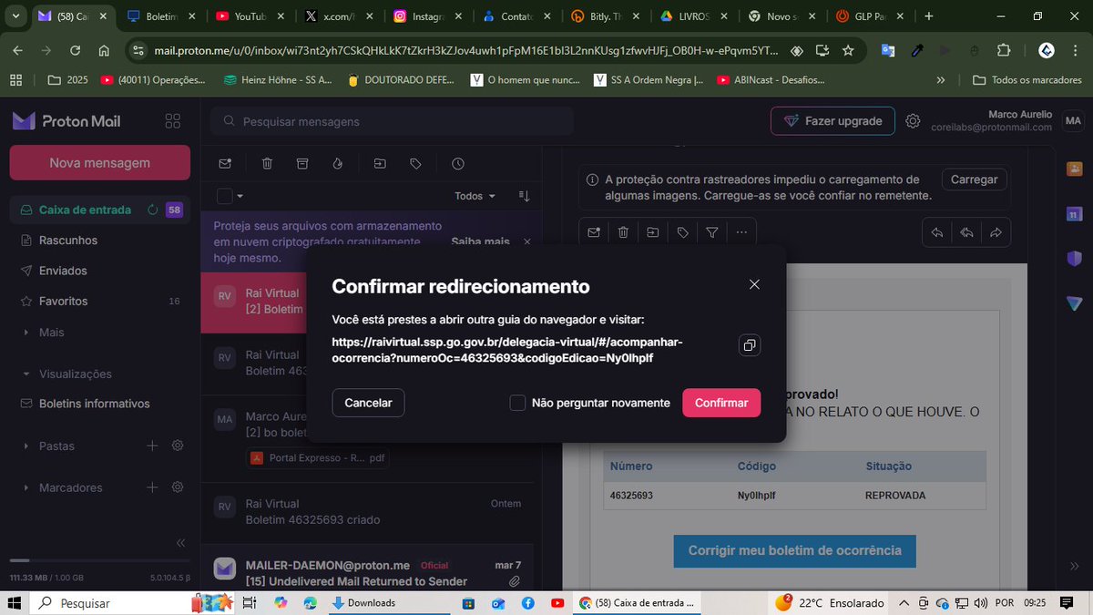
Task: Open the Todos filter dropdown
Action: (475, 196)
